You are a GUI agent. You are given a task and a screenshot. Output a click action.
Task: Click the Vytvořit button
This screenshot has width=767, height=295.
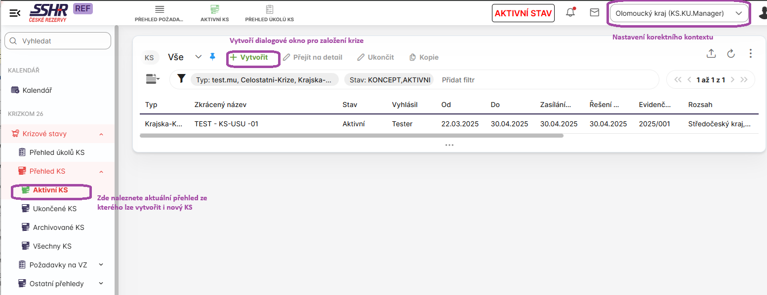(249, 57)
